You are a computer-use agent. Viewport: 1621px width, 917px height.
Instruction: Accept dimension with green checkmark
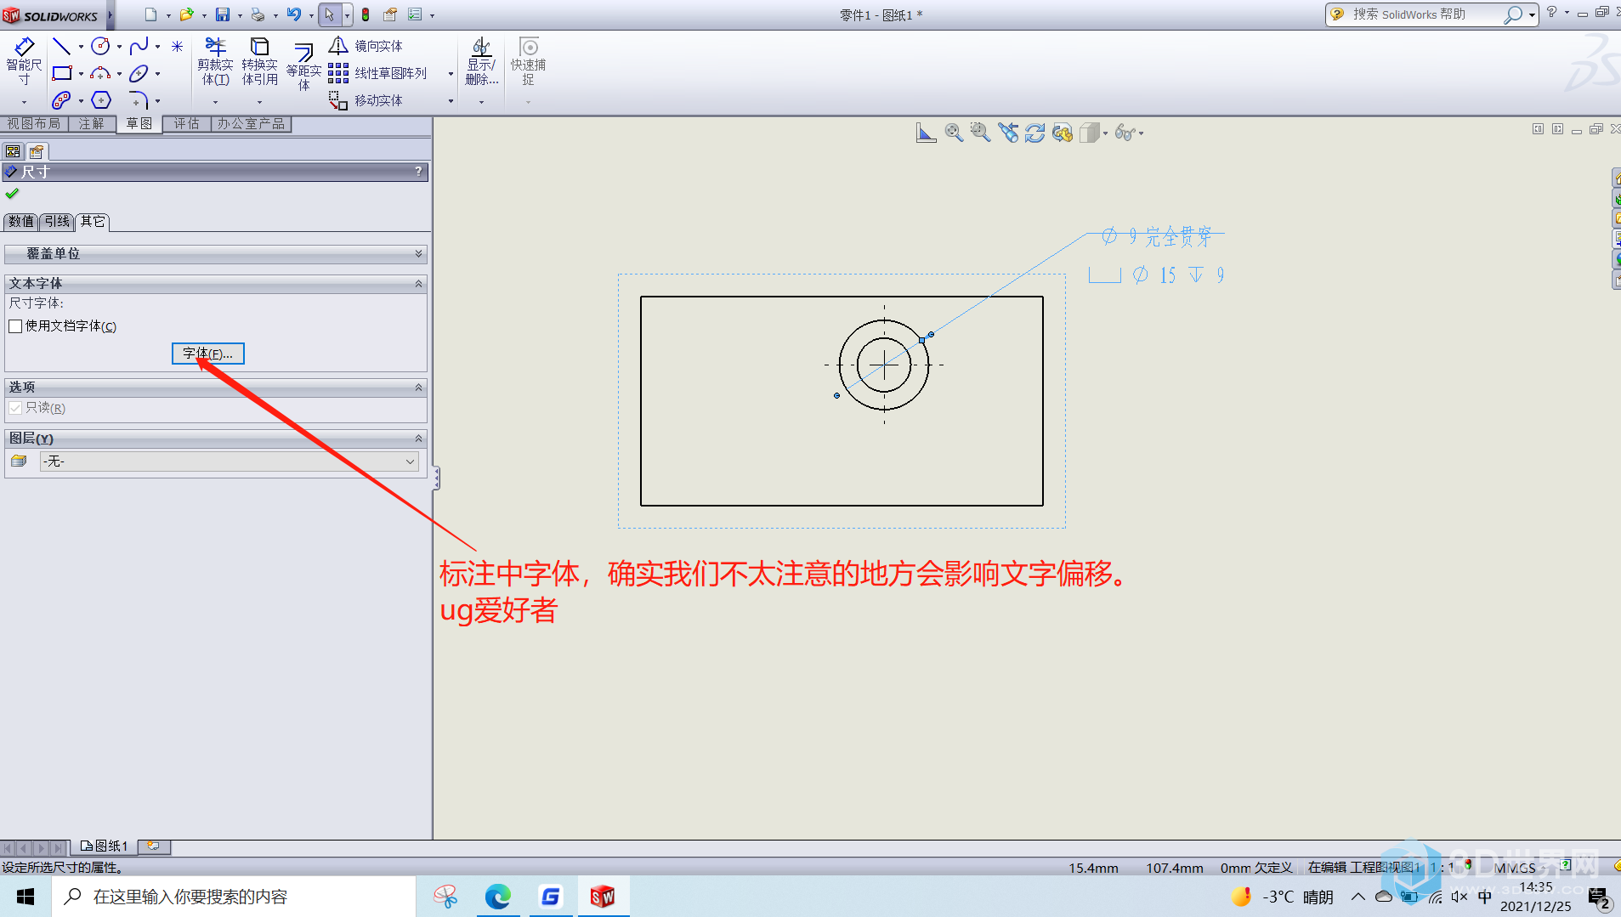click(12, 194)
